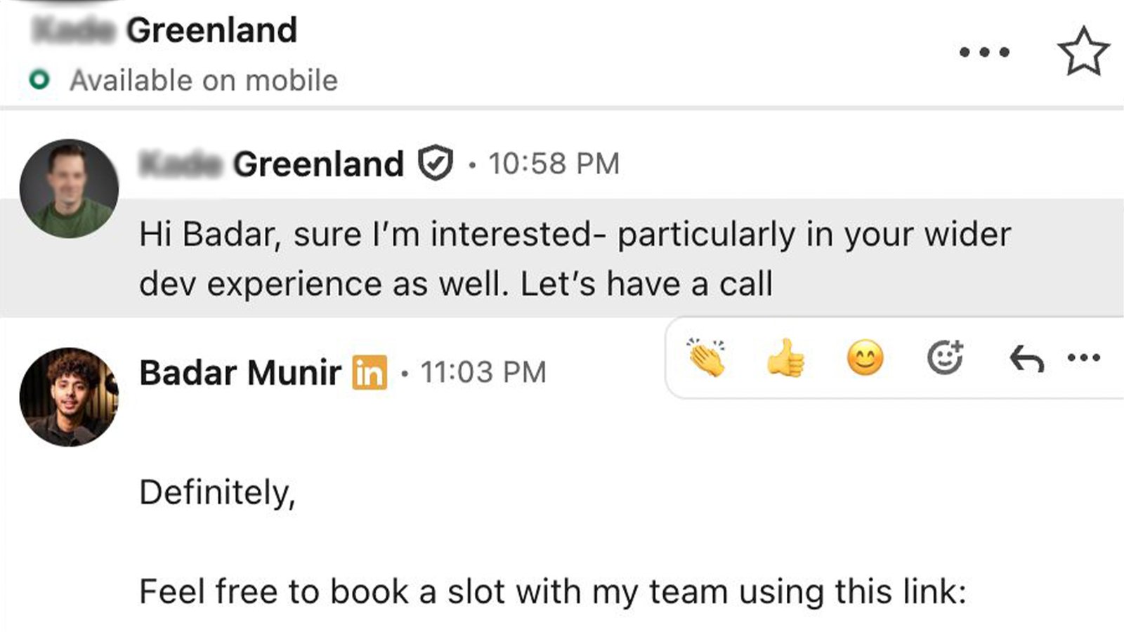Open conversation options three-dot menu in header

click(x=984, y=52)
